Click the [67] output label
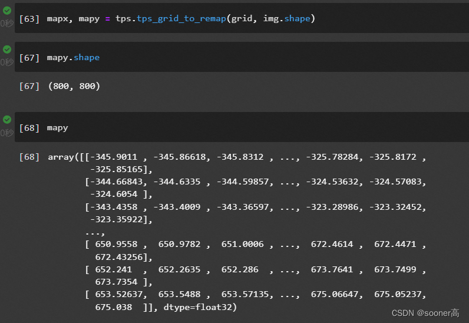 click(x=29, y=87)
